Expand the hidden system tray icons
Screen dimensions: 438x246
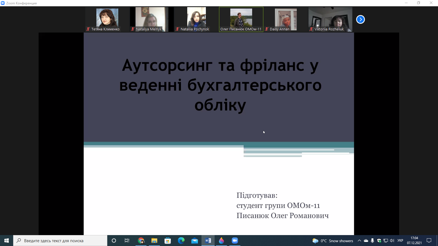pyautogui.click(x=359, y=241)
